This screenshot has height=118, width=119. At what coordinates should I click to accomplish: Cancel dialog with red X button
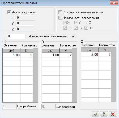click(x=113, y=114)
